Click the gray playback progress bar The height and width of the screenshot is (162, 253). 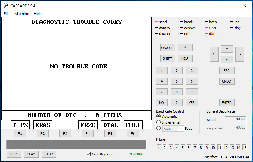coord(76,144)
